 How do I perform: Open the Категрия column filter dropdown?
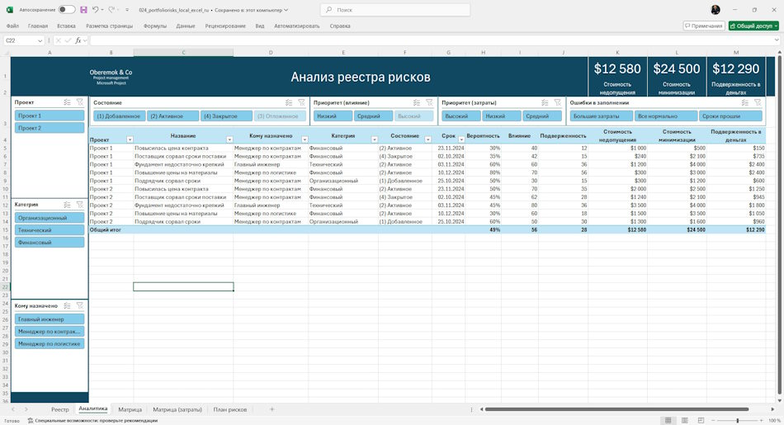pyautogui.click(x=374, y=139)
